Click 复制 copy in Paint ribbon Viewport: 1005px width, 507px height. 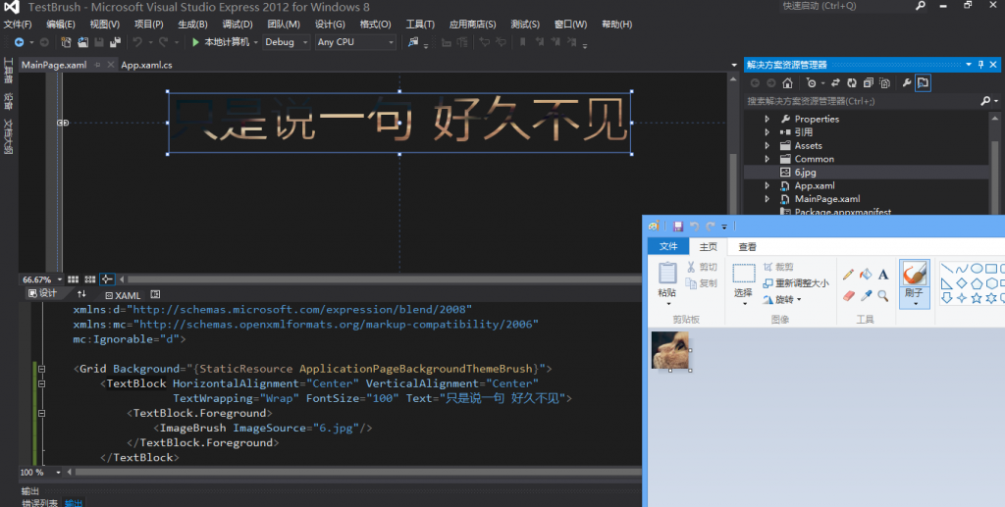(702, 283)
